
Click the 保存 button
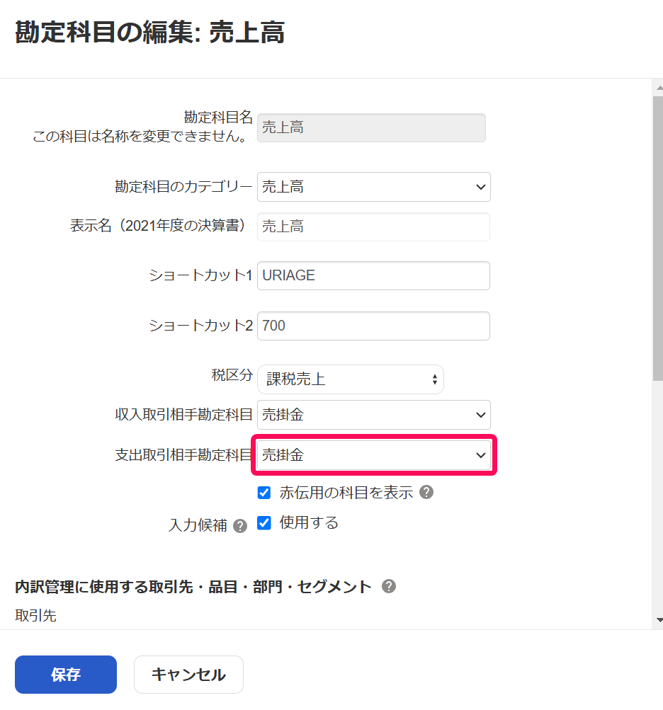coord(66,674)
